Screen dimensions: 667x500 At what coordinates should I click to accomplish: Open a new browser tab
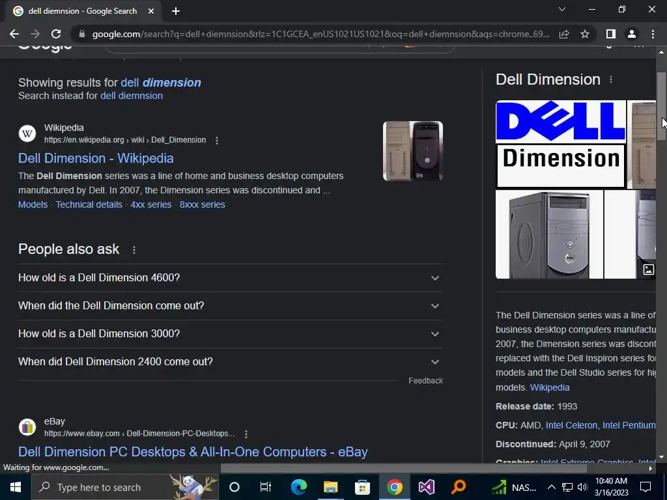[176, 11]
